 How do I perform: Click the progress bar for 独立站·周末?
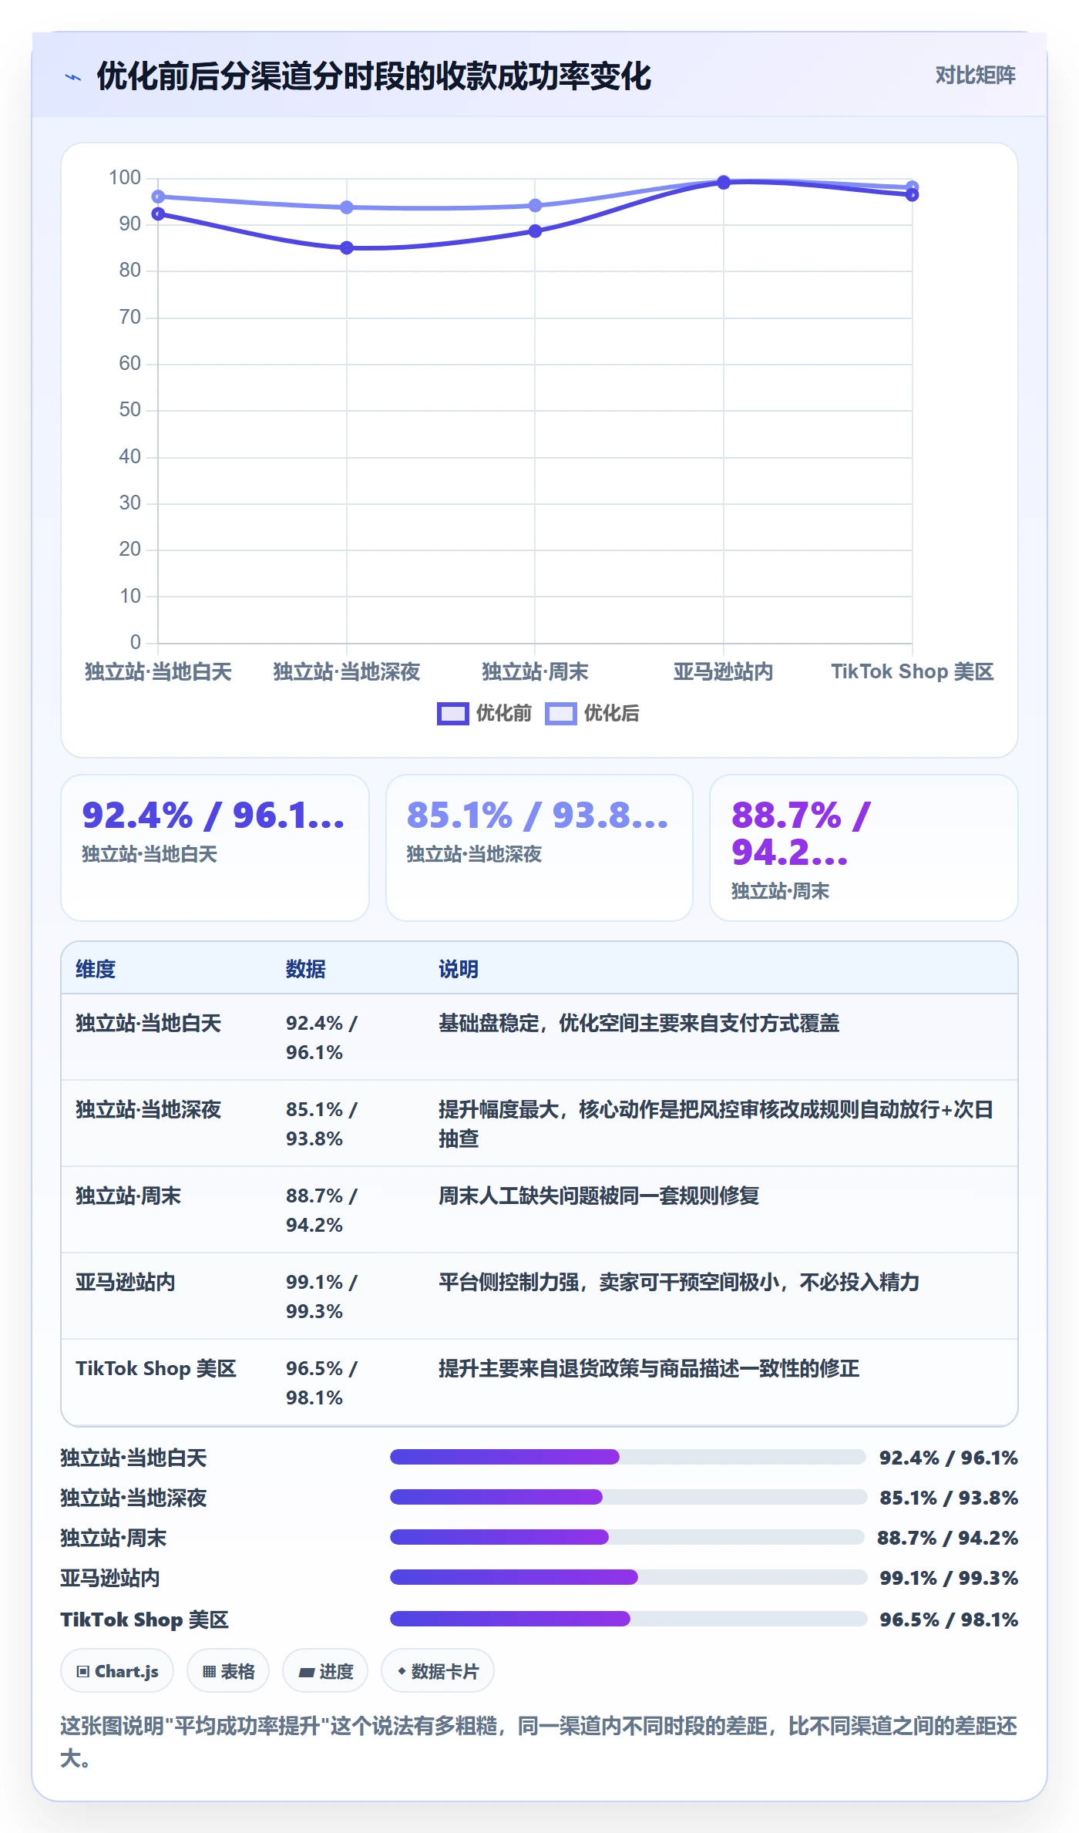[628, 1536]
